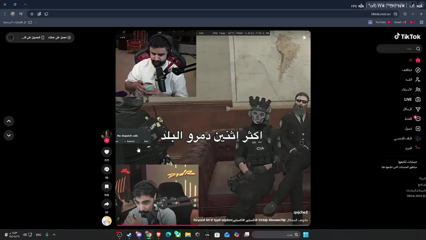
Task: Open the translate page toolbar icon
Action: click(x=39, y=14)
